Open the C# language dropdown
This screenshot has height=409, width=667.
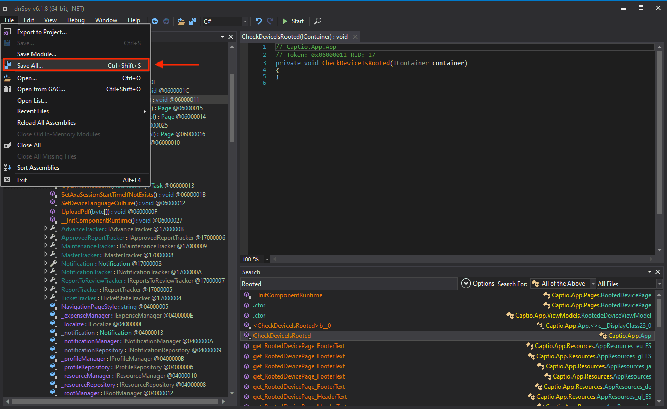tap(226, 21)
